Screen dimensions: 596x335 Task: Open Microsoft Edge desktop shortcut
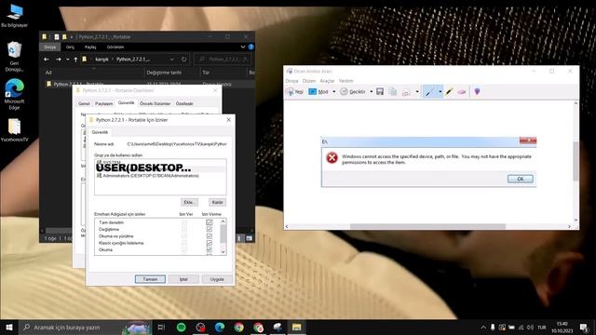click(14, 95)
